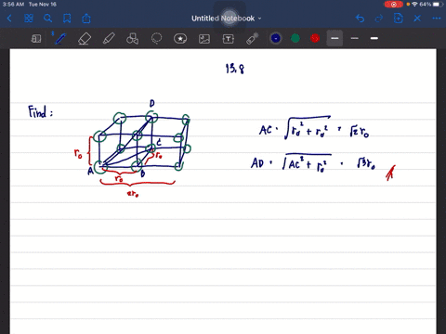Open the share/export icon
Screen dimensions: 446x334
(86, 19)
